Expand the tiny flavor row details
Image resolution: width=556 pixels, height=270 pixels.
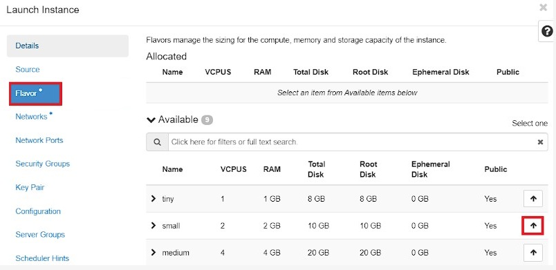tap(154, 198)
